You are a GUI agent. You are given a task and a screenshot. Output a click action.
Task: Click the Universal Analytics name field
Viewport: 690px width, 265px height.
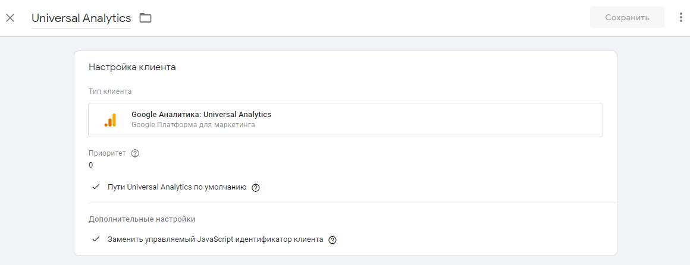[81, 18]
